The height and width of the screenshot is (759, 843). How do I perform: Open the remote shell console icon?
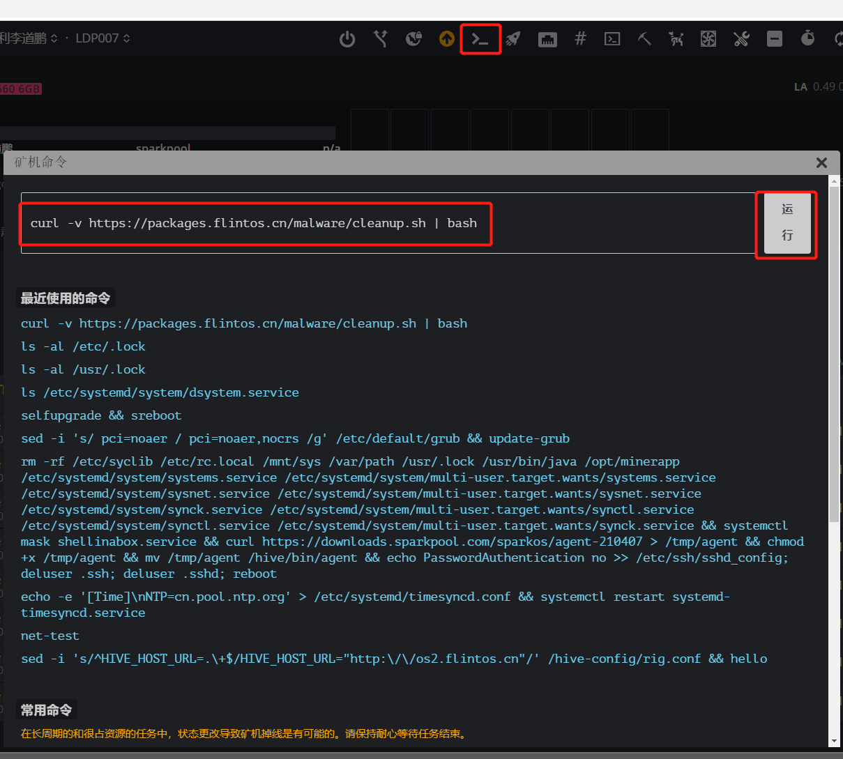click(480, 38)
